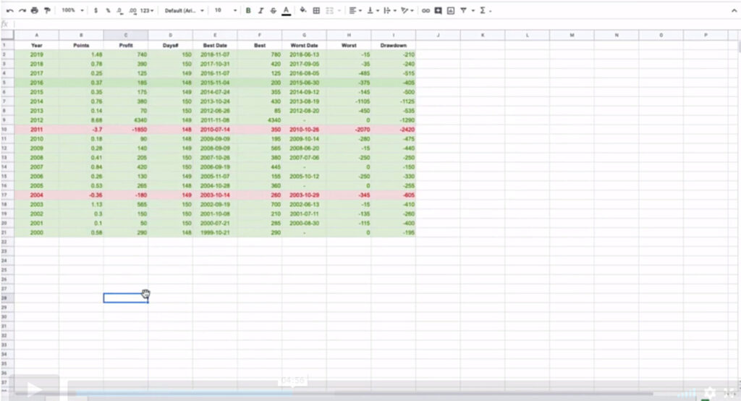This screenshot has width=741, height=401.
Task: Select row 10 header
Action: click(x=7, y=130)
